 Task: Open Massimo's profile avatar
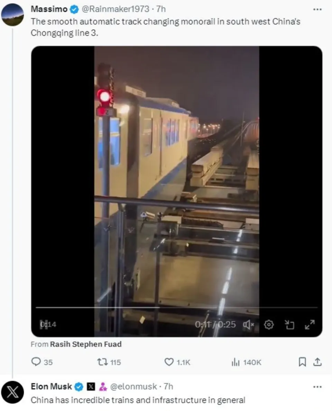13,15
